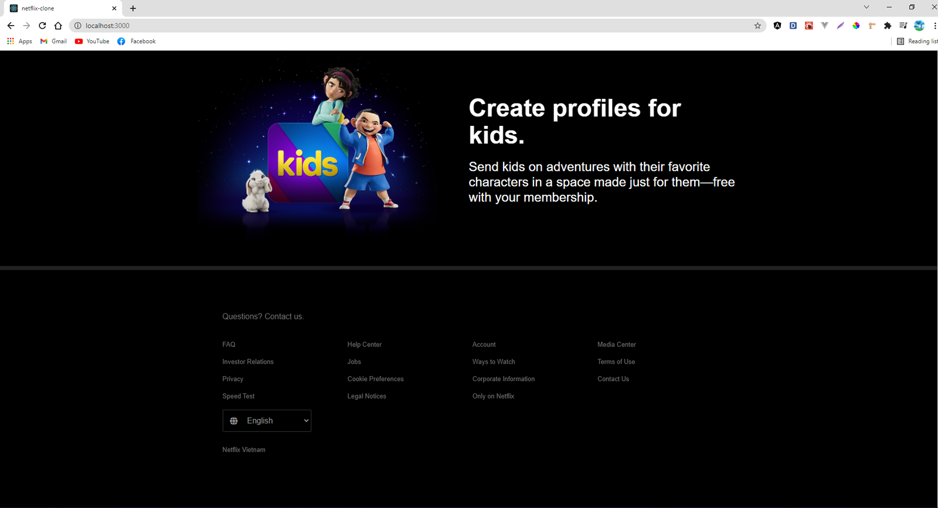The width and height of the screenshot is (938, 508).
Task: Open the Chrome three-dot menu
Action: [934, 26]
